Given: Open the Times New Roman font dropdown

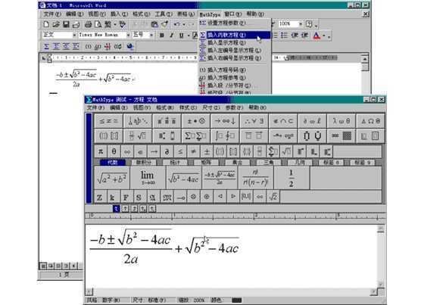Looking at the screenshot, I should [129, 35].
